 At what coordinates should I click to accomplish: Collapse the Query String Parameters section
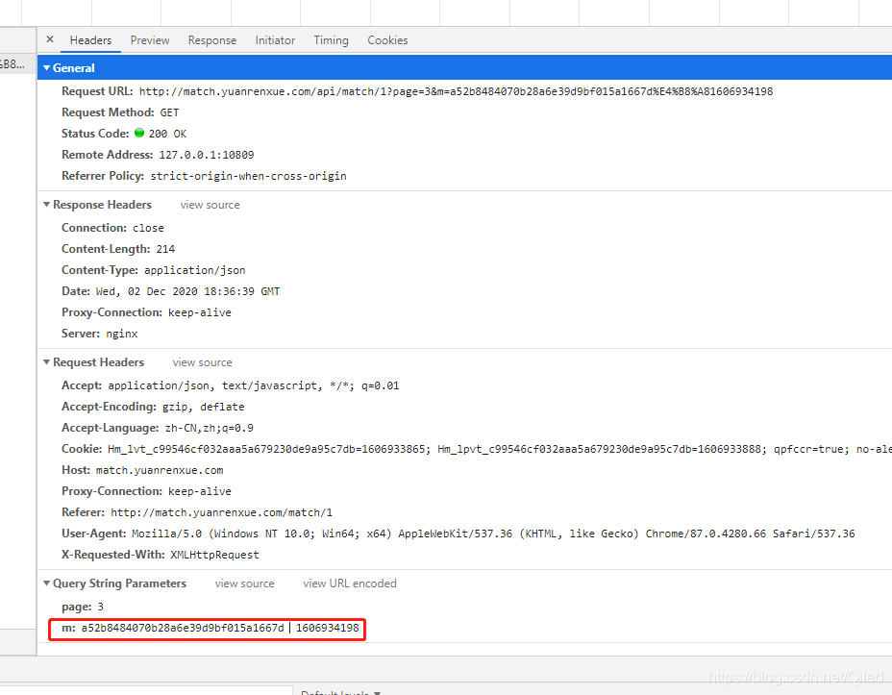click(47, 583)
